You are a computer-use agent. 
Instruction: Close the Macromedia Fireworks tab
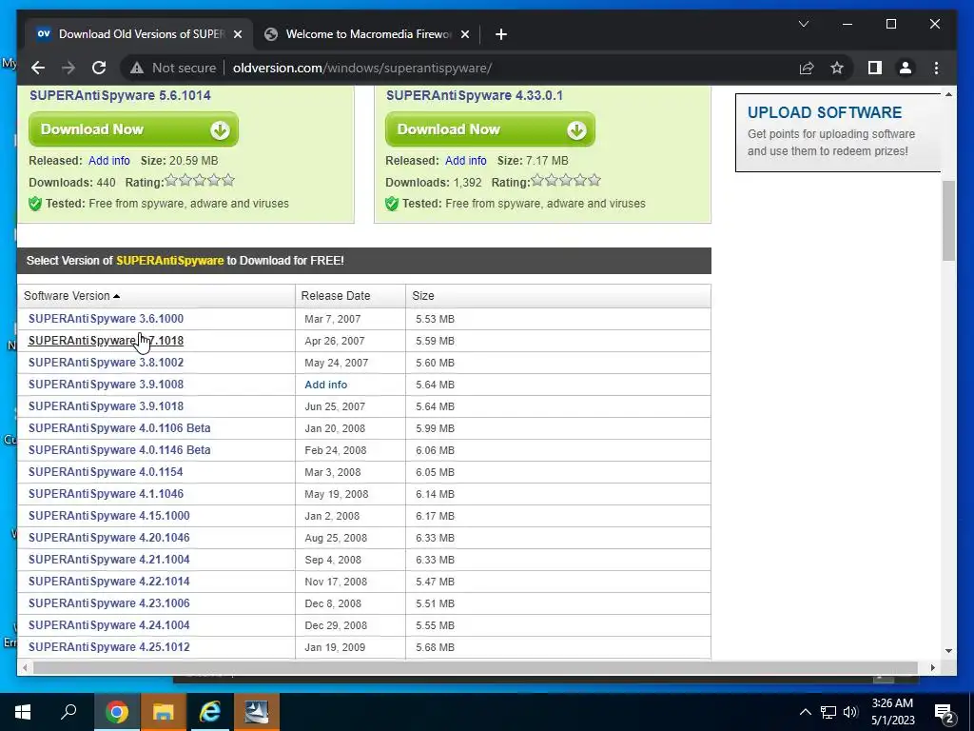464,34
